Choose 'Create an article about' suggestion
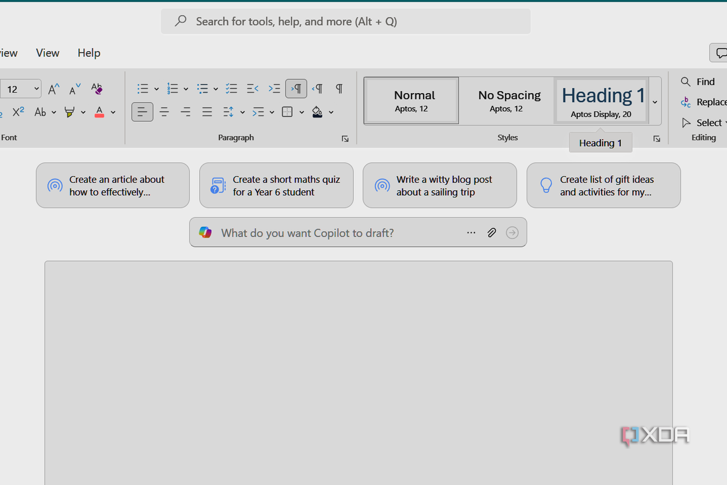Image resolution: width=727 pixels, height=485 pixels. (x=113, y=185)
